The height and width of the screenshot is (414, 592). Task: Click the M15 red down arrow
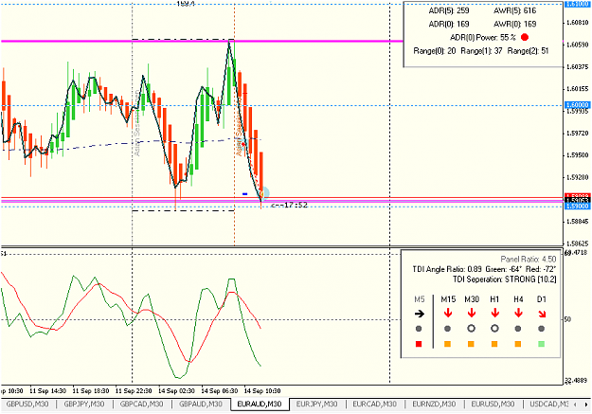tap(448, 313)
